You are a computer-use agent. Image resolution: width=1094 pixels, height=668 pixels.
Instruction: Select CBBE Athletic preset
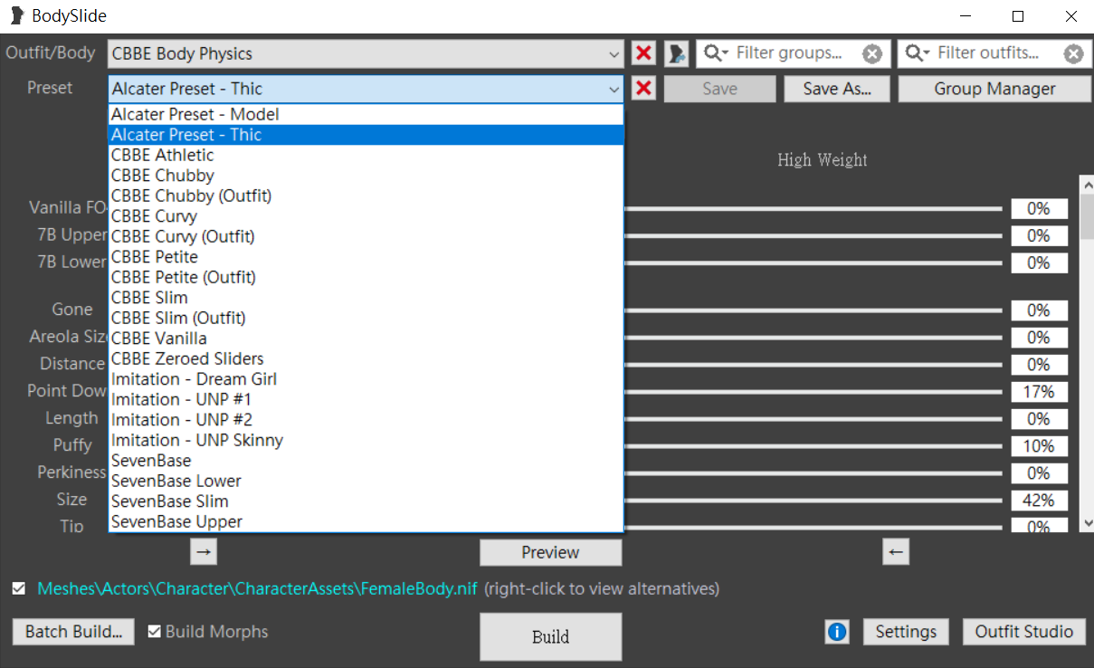pyautogui.click(x=366, y=155)
